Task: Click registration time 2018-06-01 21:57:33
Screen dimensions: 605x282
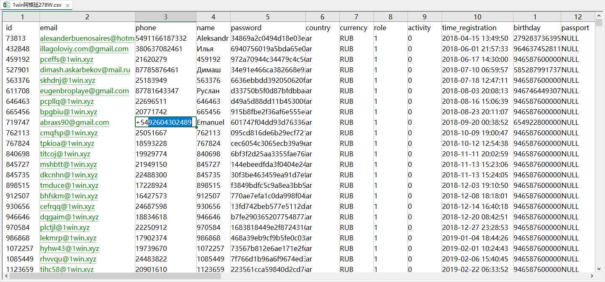Action: (x=477, y=49)
